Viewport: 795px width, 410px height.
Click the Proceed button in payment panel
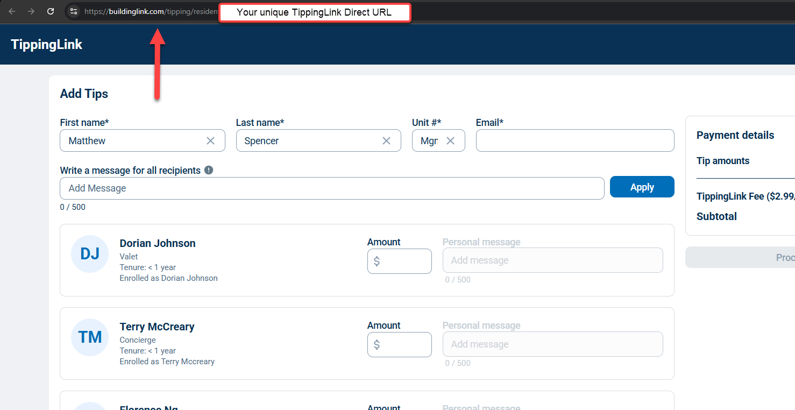coord(740,257)
